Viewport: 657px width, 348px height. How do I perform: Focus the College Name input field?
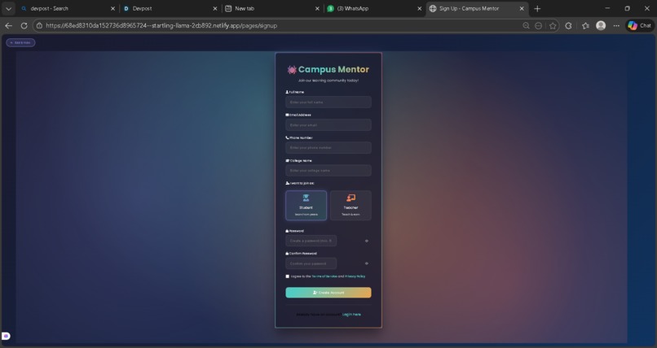(x=328, y=171)
